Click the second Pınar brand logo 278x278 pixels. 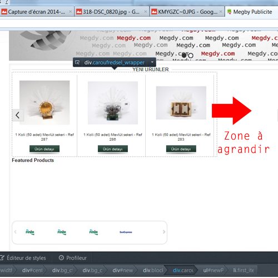62,232
